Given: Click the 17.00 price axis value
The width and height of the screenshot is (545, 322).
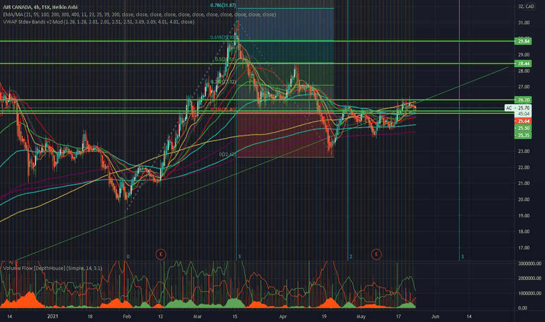Looking at the screenshot, I should (524, 248).
